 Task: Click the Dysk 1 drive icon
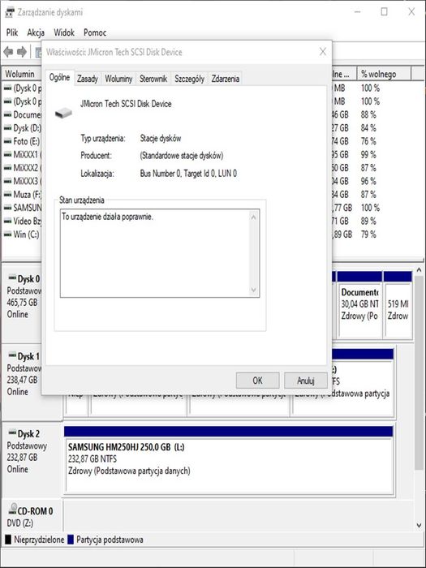point(12,355)
